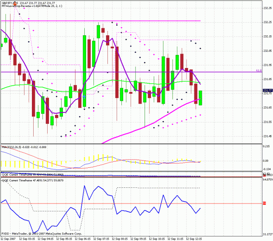Select the 12 Sep 2007 date label

pyautogui.click(x=8, y=239)
